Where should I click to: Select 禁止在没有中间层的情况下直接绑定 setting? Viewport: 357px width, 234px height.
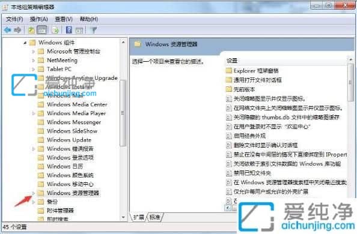coord(290,155)
